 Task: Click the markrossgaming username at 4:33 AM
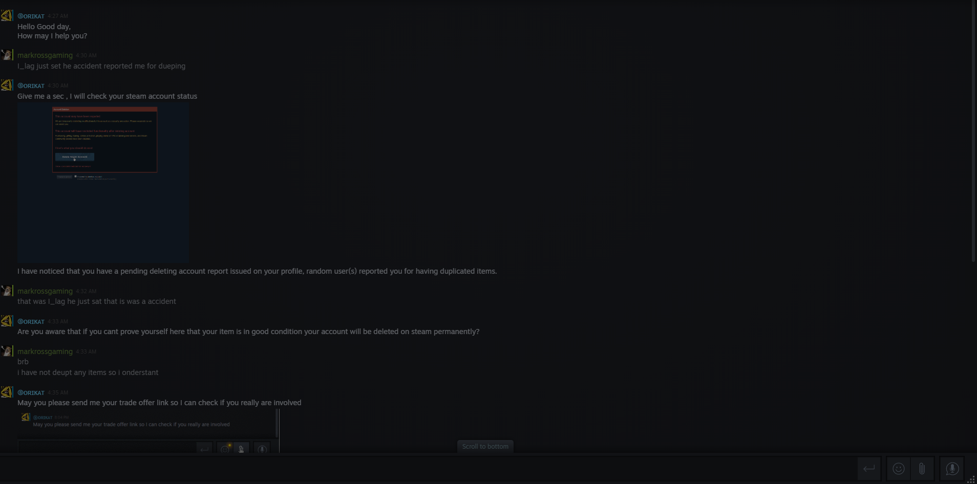(45, 351)
